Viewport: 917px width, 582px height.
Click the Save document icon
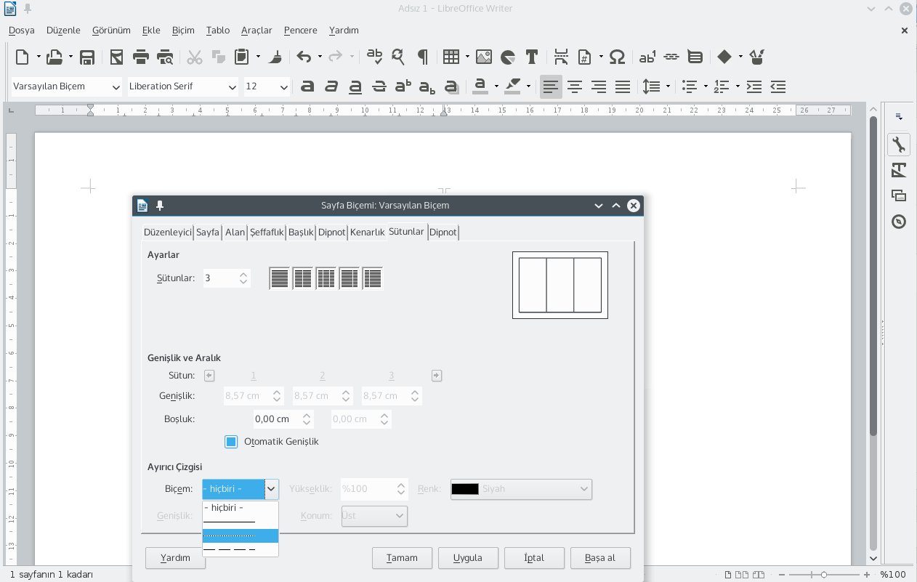(87, 57)
